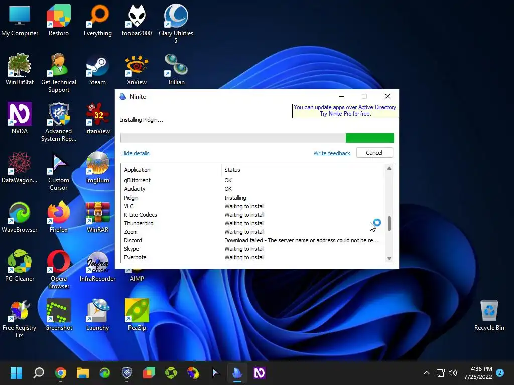Select the Thunderbird row
Screen dimensions: 514x385
coord(252,223)
